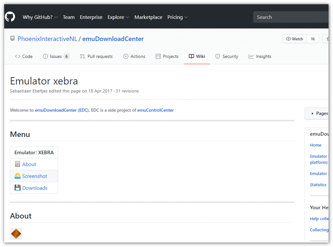Viewport: 333px width, 247px height.
Task: Focus the Search input field
Action: click(x=291, y=17)
